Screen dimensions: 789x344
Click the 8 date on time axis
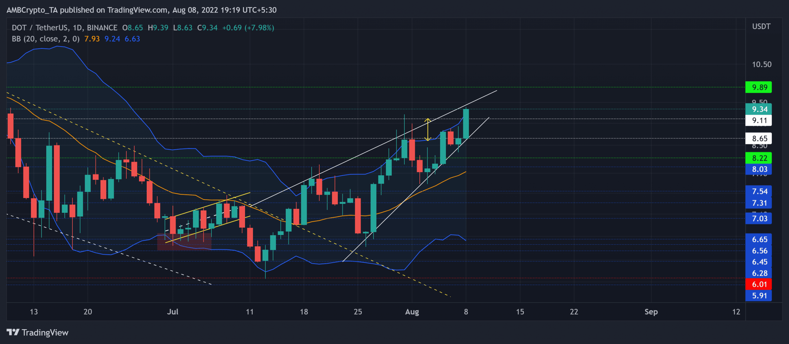point(466,312)
